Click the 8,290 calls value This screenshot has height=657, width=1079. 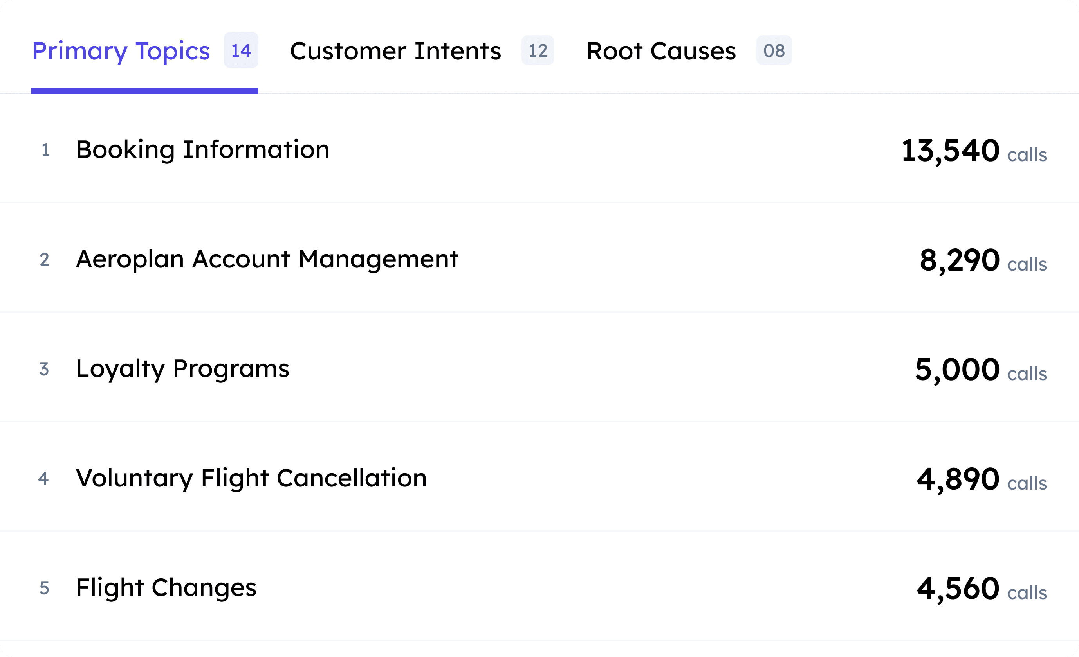[982, 260]
